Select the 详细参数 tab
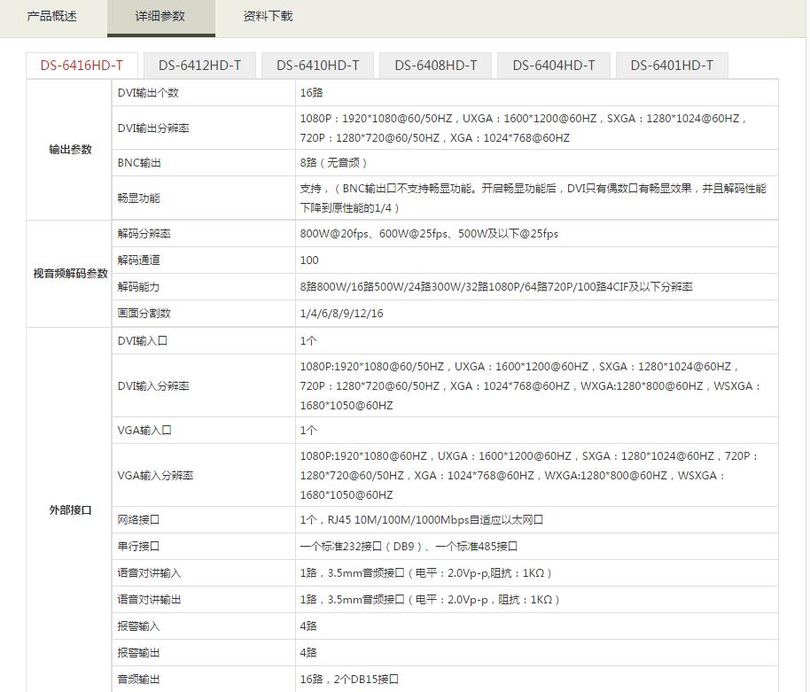810x692 pixels. pos(160,17)
